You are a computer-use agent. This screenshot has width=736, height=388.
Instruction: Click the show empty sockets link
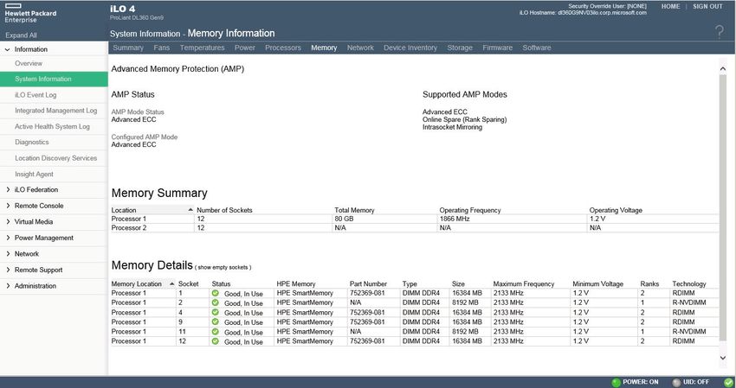click(223, 268)
